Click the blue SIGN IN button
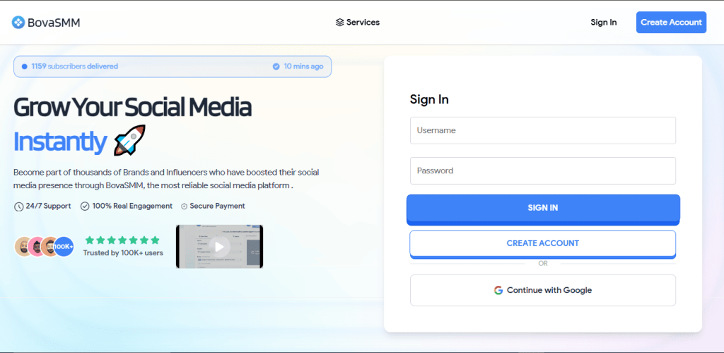The height and width of the screenshot is (353, 724). [x=543, y=209]
